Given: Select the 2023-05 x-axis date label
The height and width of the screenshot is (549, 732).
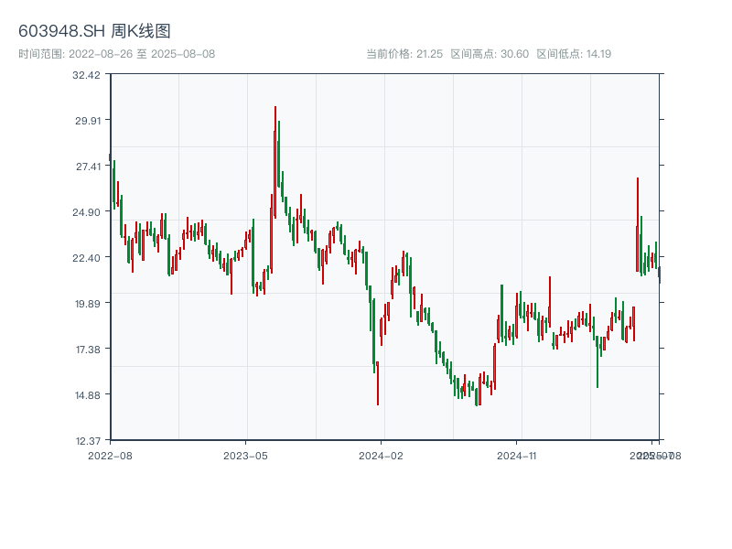Looking at the screenshot, I should tap(245, 455).
